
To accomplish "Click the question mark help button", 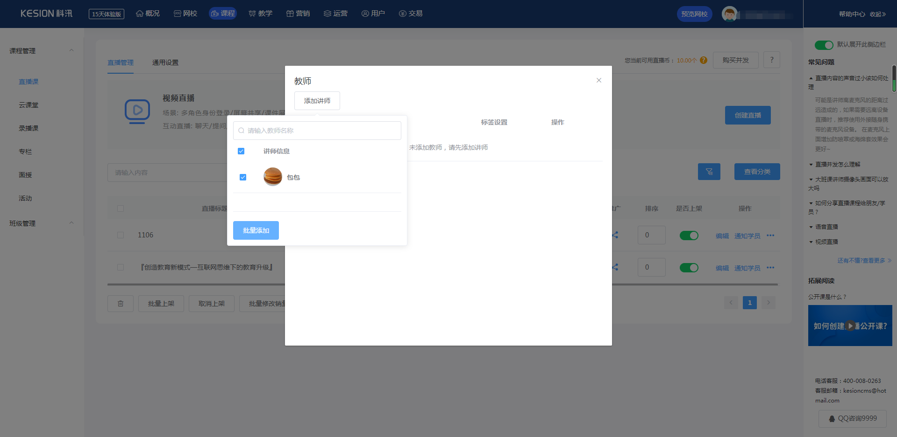I will click(x=771, y=60).
